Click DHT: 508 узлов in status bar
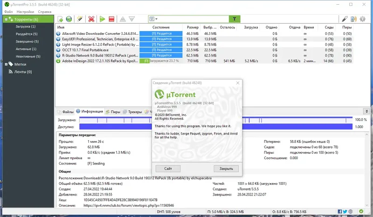Viewport: 373px width, 217px height. click(x=168, y=211)
